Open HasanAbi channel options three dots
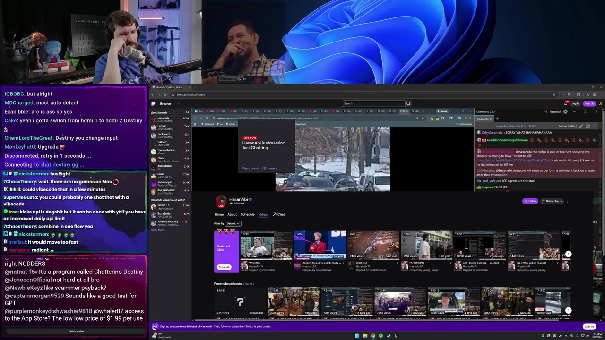Image resolution: width=605 pixels, height=340 pixels. (568, 201)
